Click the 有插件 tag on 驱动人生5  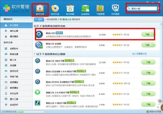point(59,33)
